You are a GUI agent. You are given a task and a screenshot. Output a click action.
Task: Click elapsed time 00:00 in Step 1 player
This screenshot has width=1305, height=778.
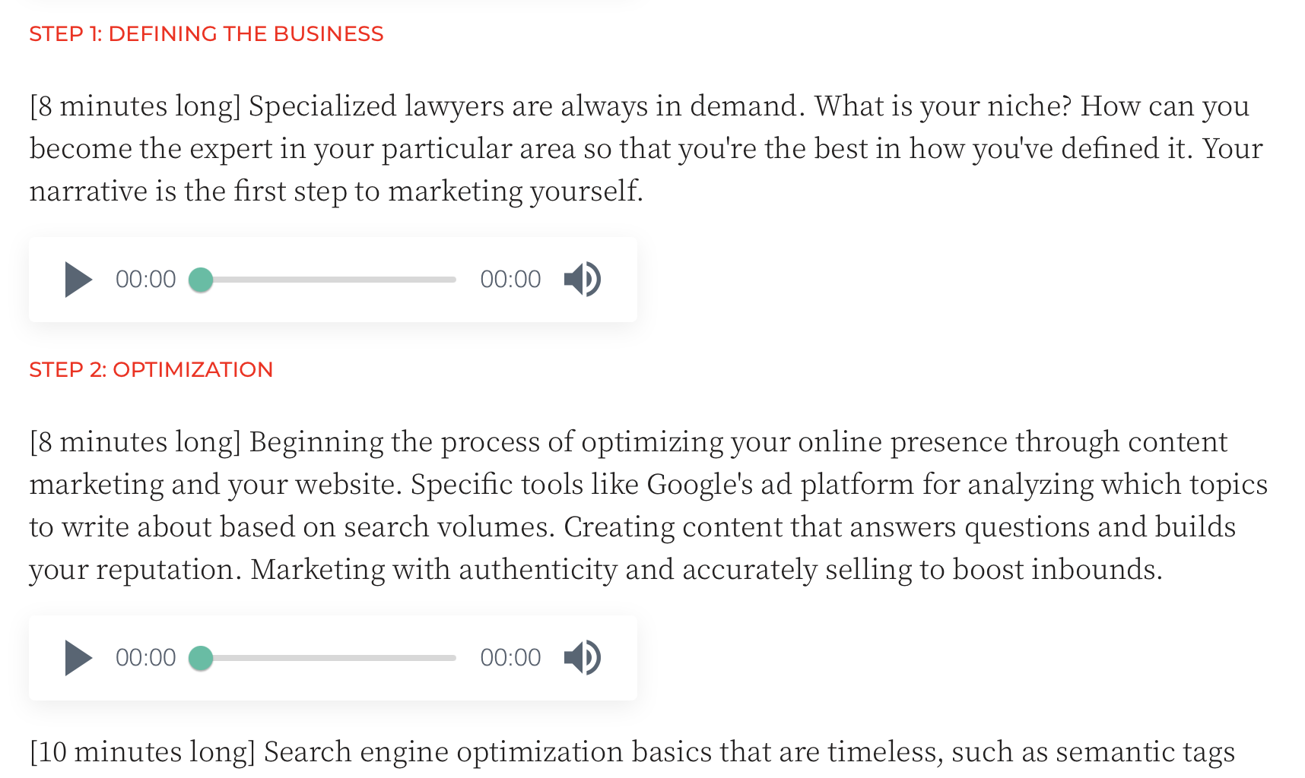pyautogui.click(x=145, y=280)
